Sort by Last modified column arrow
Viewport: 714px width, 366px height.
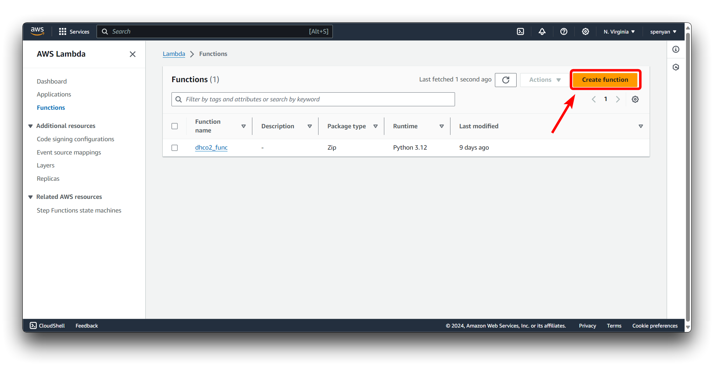tap(641, 126)
